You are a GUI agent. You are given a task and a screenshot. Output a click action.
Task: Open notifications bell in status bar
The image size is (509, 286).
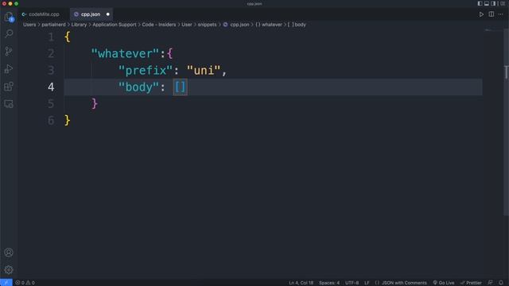(x=501, y=283)
